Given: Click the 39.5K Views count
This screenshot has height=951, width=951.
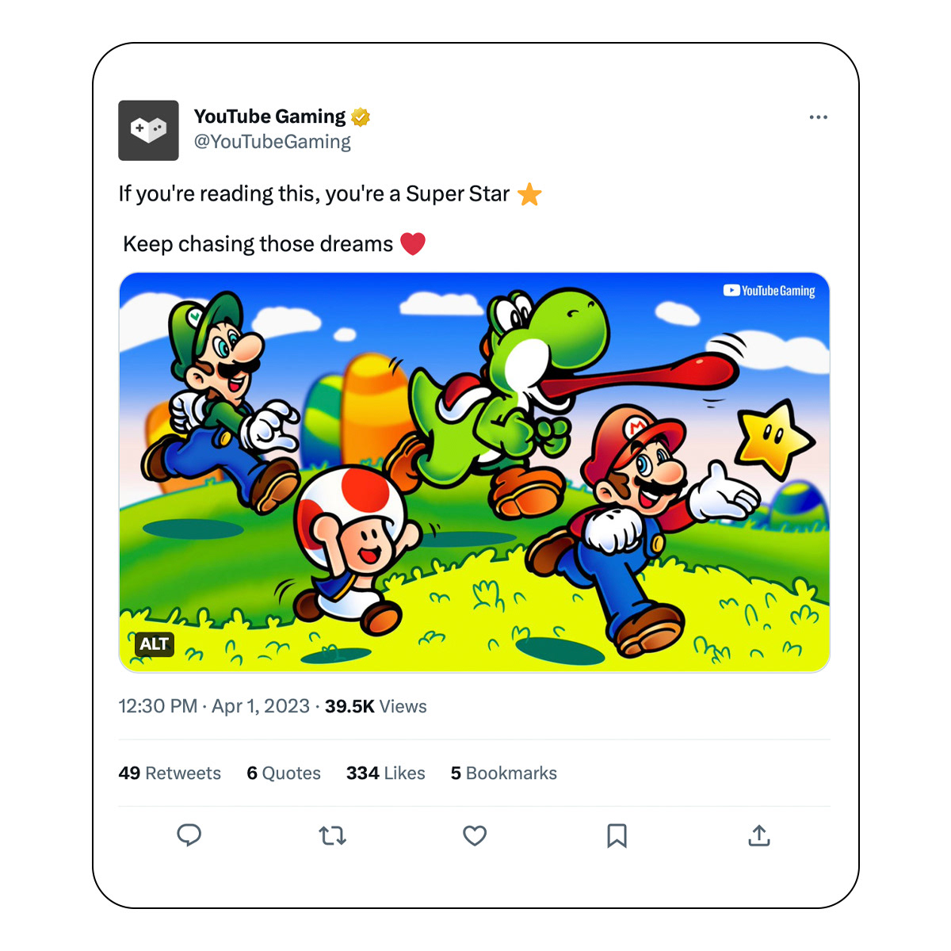Looking at the screenshot, I should (376, 706).
